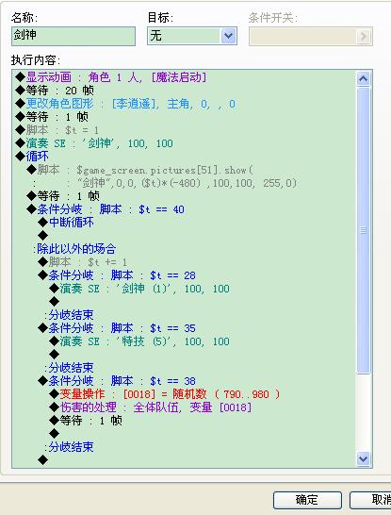Open the 目标 dropdown showing 无
The width and height of the screenshot is (391, 515).
228,36
